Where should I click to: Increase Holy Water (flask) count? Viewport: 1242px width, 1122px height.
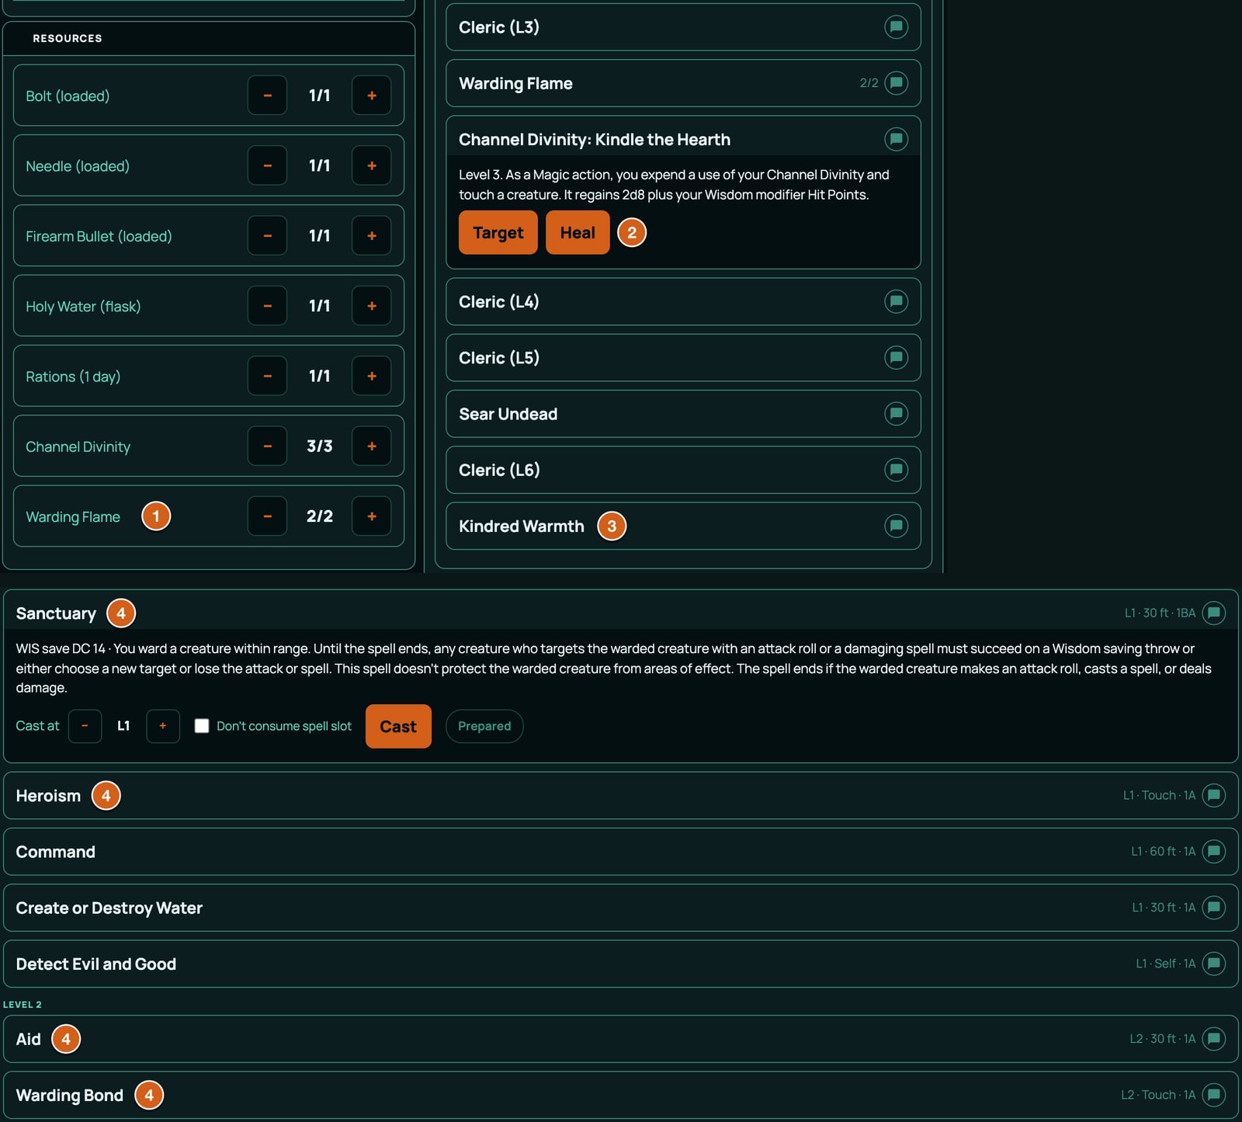coord(371,306)
